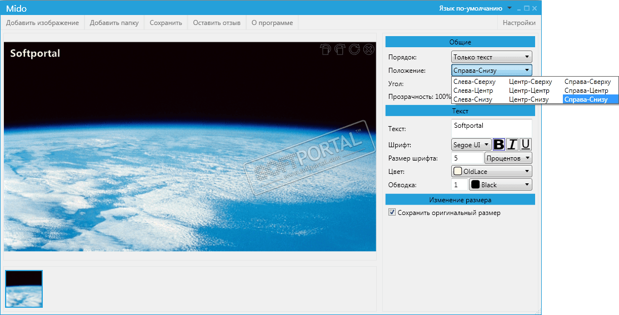The height and width of the screenshot is (315, 619).
Task: Choose 'Слева-Центр' position option
Action: (473, 91)
